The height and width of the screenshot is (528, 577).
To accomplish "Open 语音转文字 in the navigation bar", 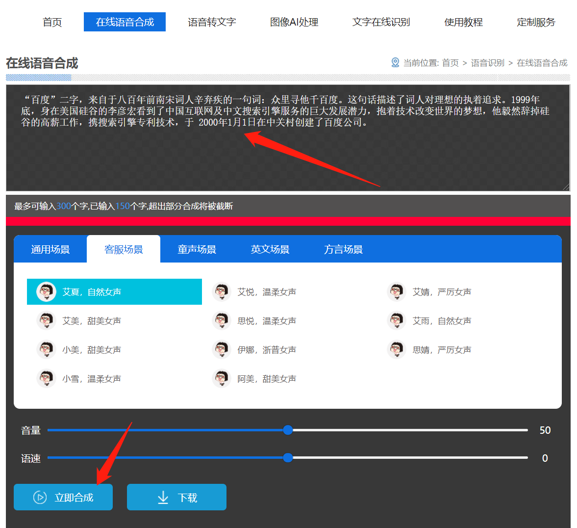I will click(212, 22).
